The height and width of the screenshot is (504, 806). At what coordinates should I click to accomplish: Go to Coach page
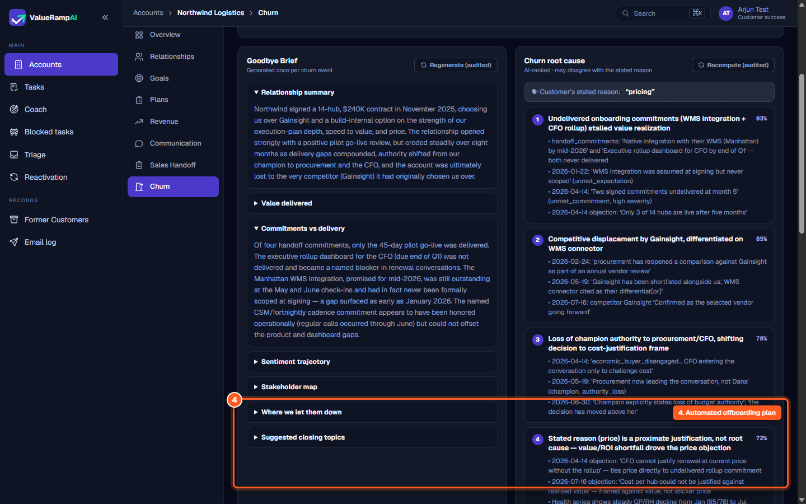coord(61,109)
